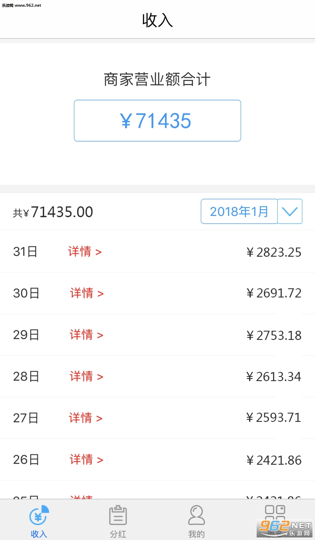315x540 pixels.
Task: Tap the 收入 income tab icon
Action: pyautogui.click(x=39, y=516)
